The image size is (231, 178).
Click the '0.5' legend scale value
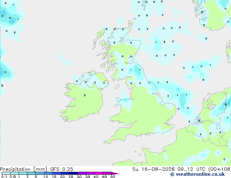pos(13,177)
